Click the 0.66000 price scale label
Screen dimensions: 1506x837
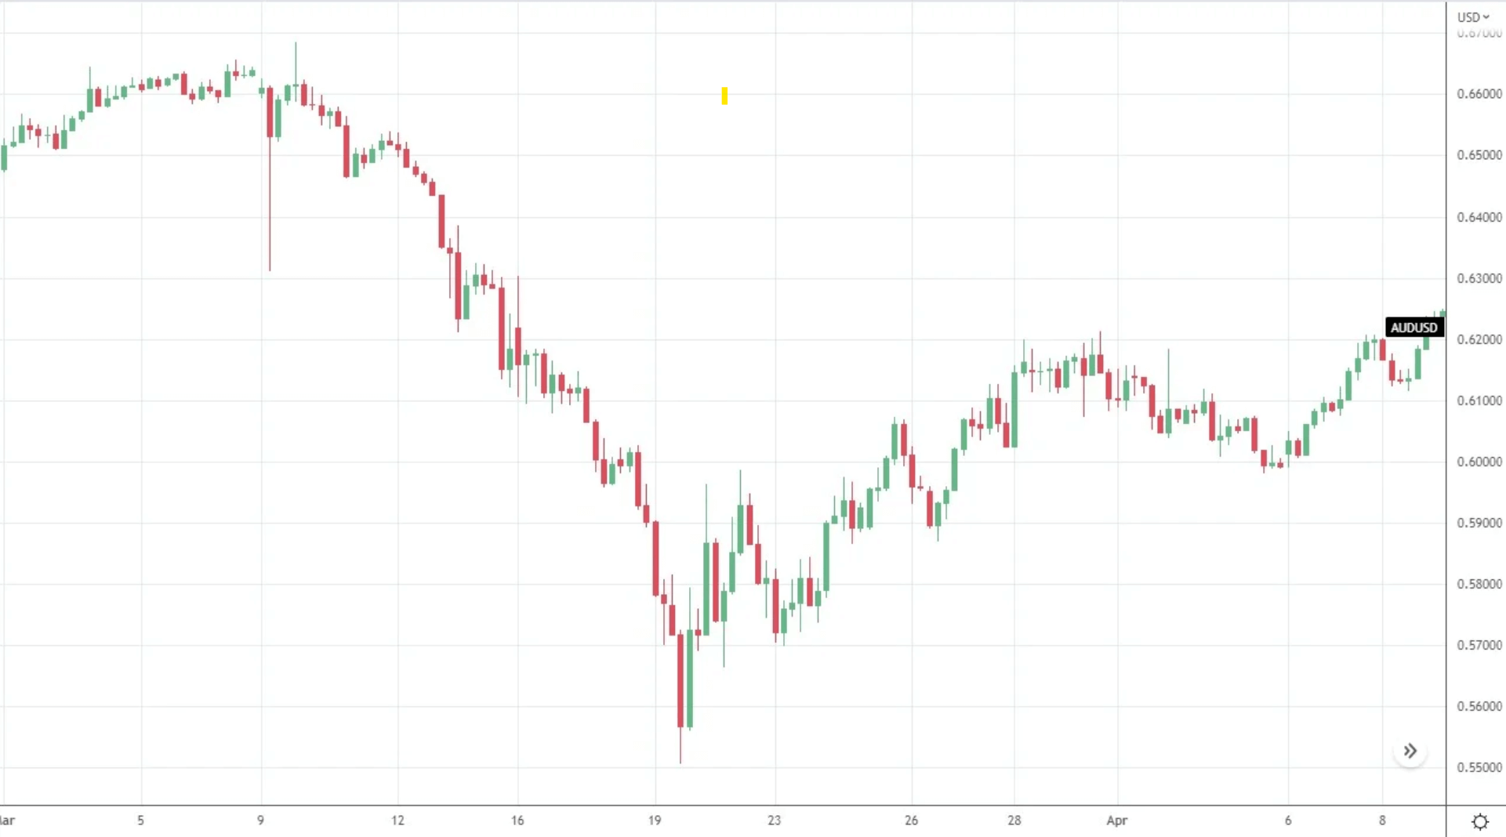1479,94
